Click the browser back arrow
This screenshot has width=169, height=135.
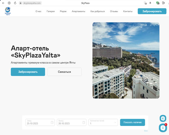click(x=3, y=3)
